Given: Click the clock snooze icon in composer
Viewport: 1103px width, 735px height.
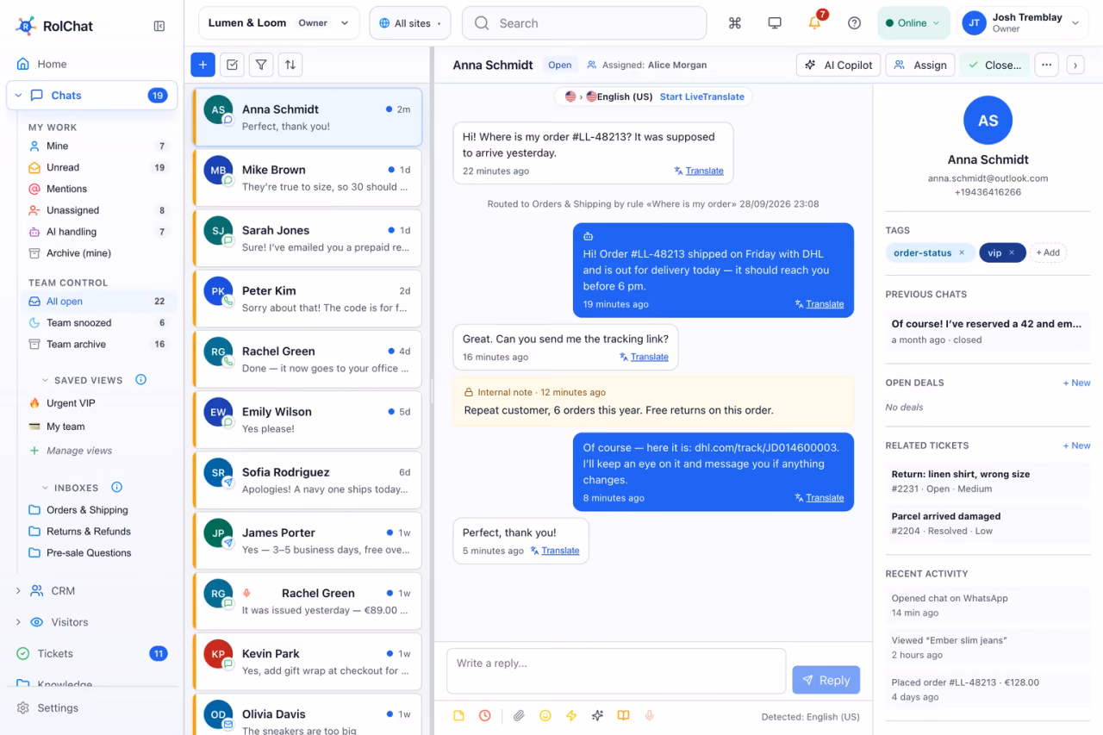Looking at the screenshot, I should pyautogui.click(x=485, y=716).
